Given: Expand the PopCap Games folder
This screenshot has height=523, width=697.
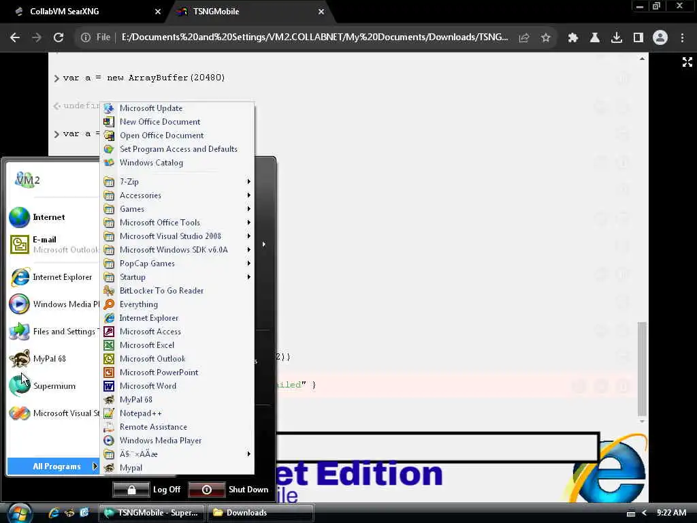Looking at the screenshot, I should click(178, 264).
